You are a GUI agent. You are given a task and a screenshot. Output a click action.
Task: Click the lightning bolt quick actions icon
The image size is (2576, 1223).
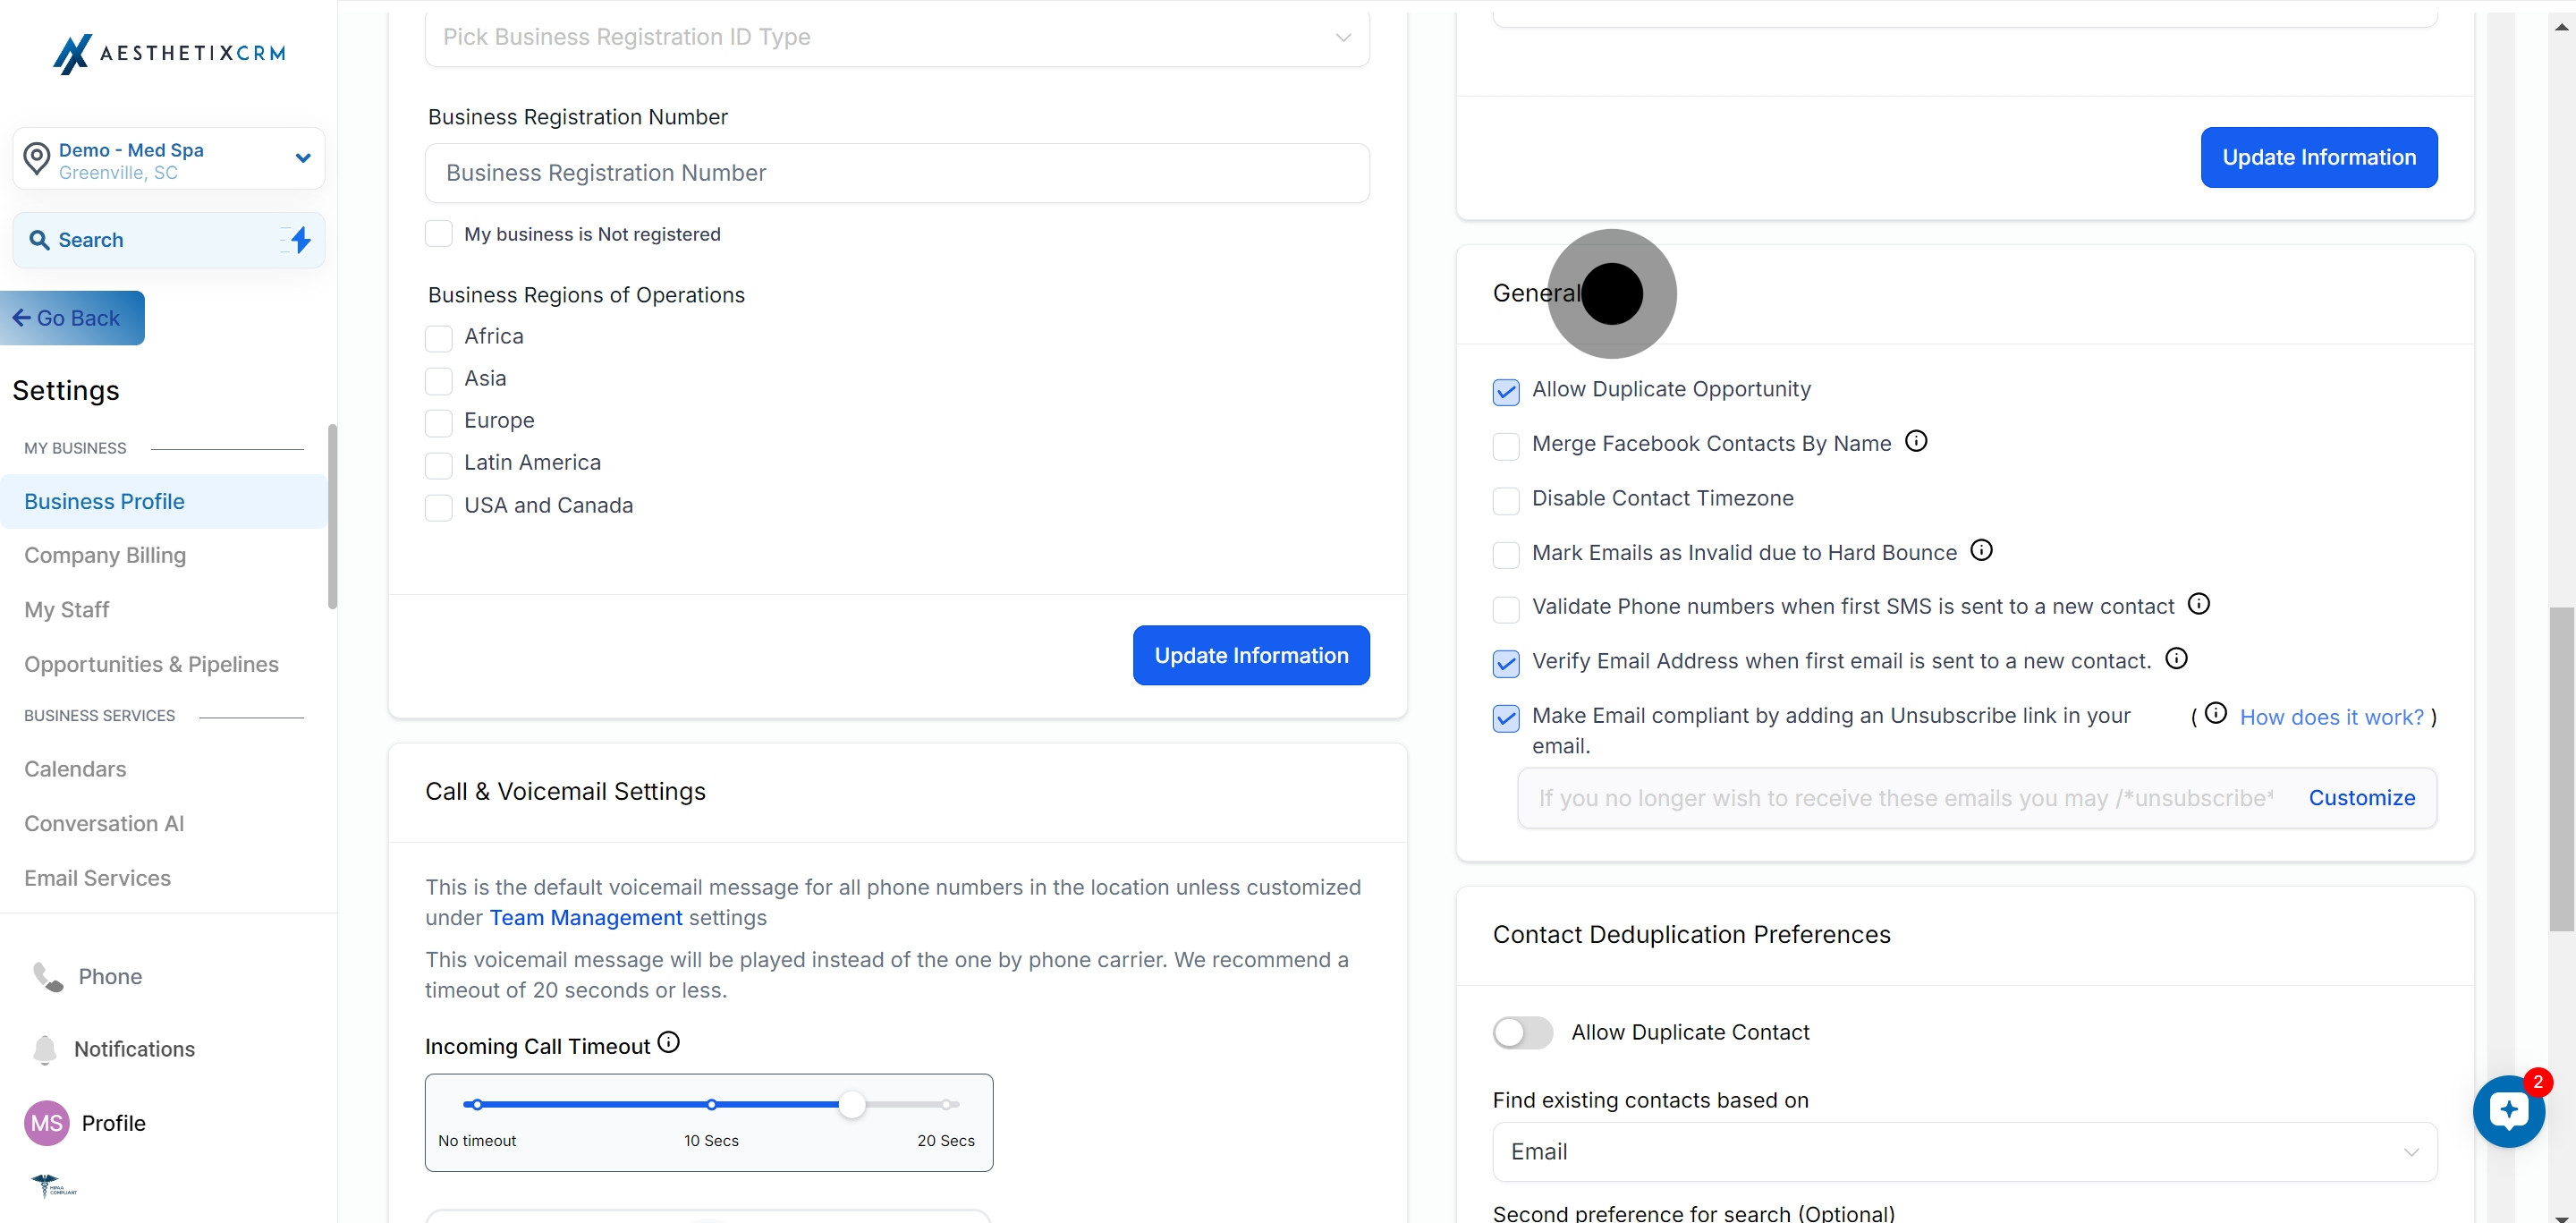[300, 240]
